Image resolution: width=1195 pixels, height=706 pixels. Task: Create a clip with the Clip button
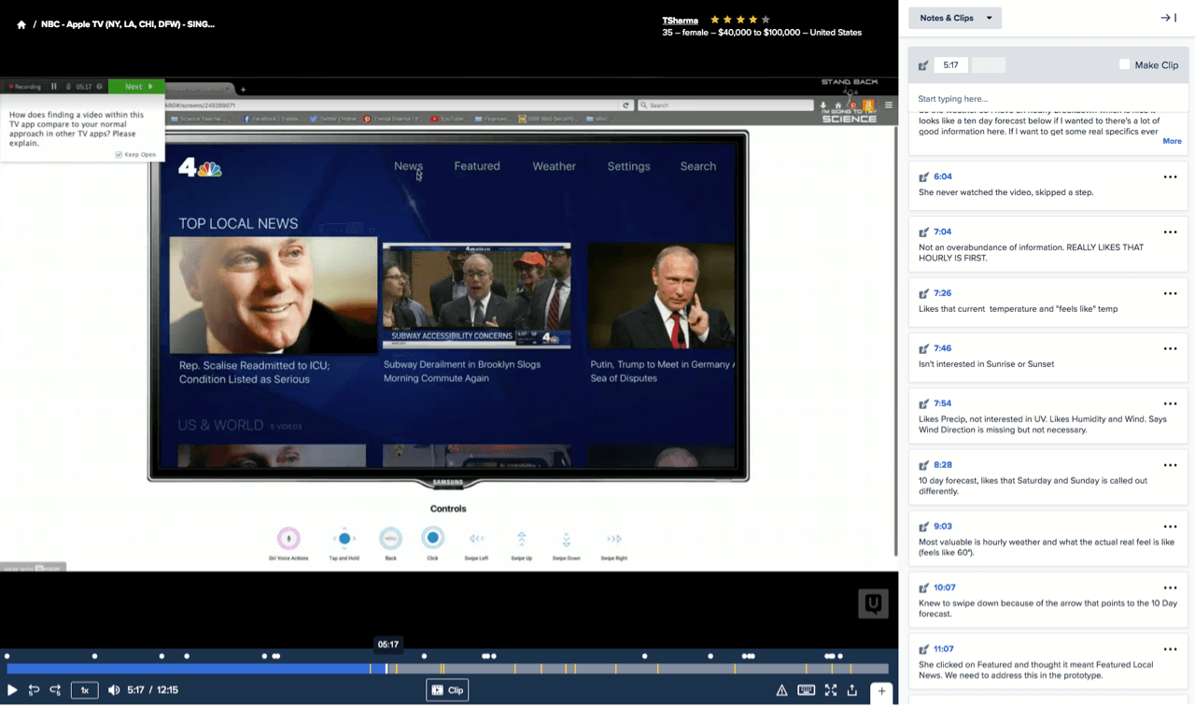pos(447,690)
